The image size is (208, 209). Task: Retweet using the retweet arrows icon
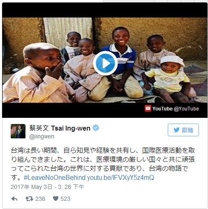(29, 199)
